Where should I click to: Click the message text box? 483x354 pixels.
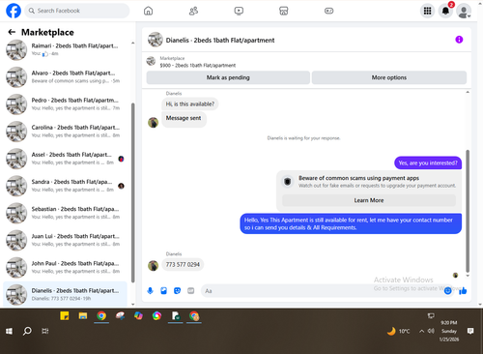[x=322, y=291]
